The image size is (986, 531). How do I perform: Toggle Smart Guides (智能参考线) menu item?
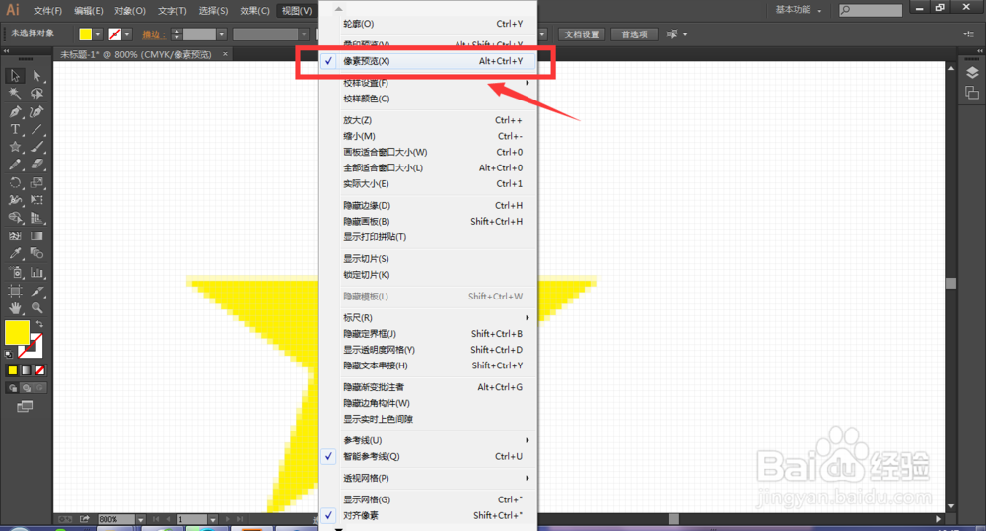[428, 457]
